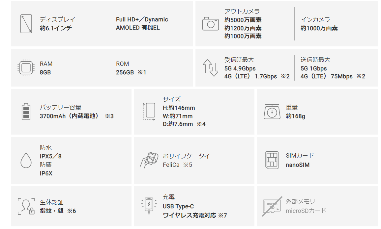Click the display diagonal size icon

tap(26, 24)
